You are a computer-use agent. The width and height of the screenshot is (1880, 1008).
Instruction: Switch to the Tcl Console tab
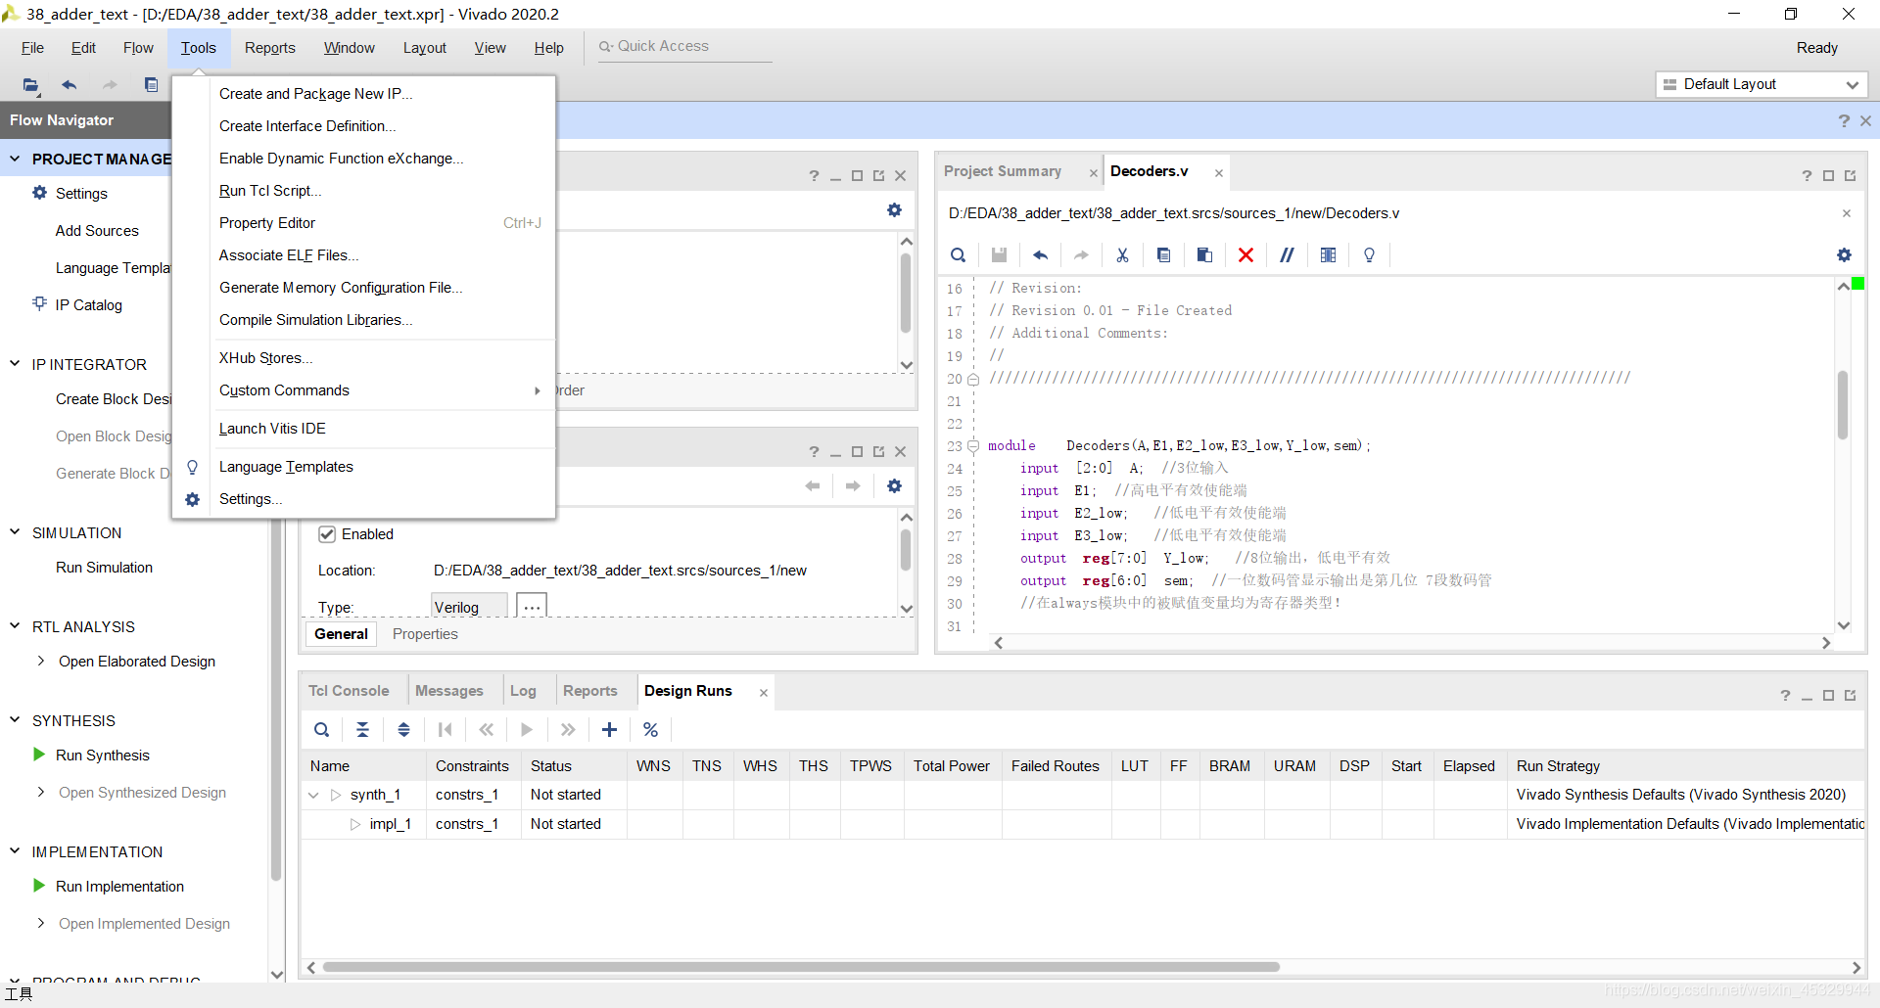[x=349, y=691]
